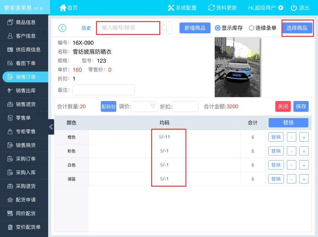Screen dimensions: 318x237
Task: Click the red 关闭 button
Action: point(282,106)
